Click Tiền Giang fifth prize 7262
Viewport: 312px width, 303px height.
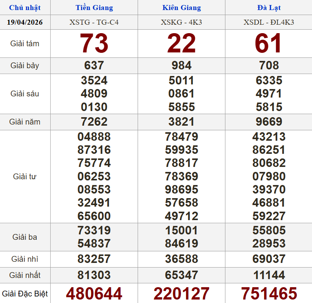94,122
